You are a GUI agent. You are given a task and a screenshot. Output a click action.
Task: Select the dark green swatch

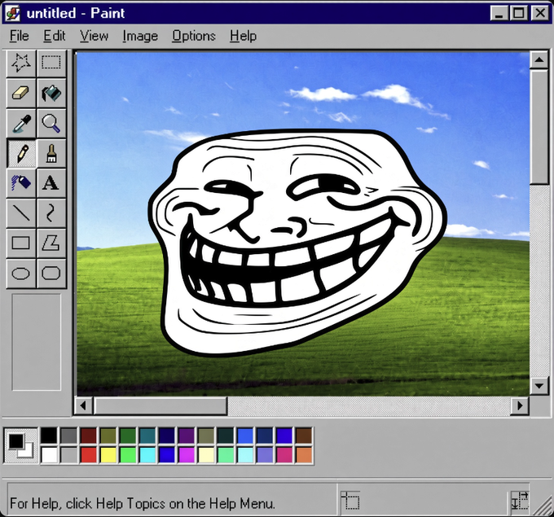coord(128,436)
